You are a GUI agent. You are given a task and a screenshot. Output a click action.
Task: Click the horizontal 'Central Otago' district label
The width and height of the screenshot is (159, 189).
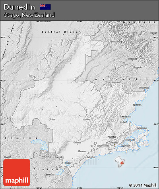60,32
